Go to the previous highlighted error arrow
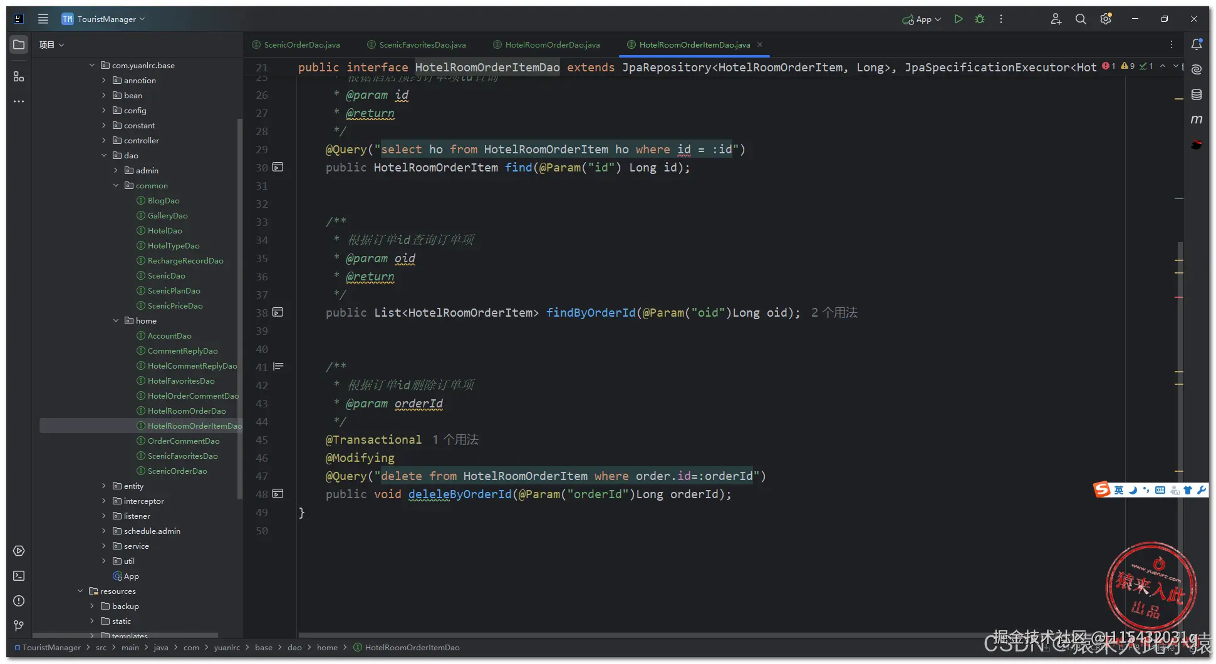 coord(1163,66)
